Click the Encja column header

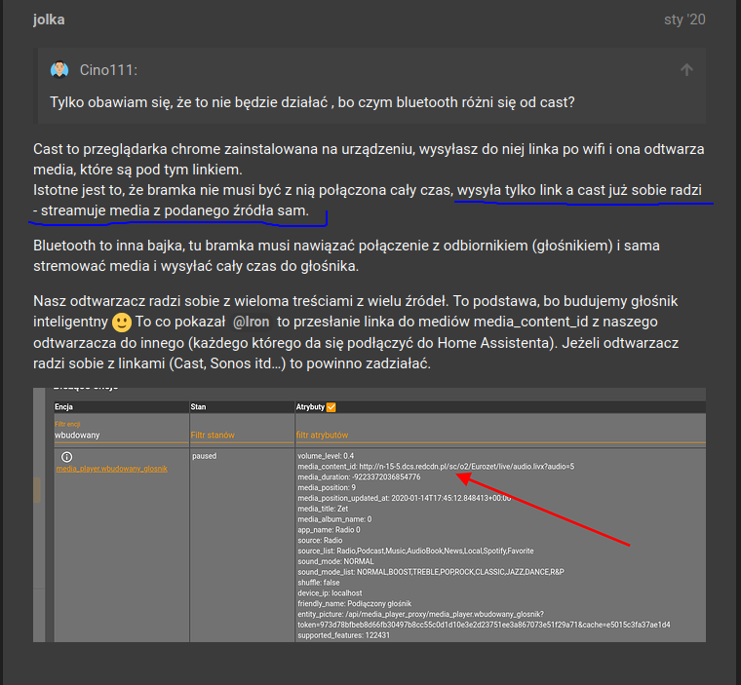click(63, 406)
